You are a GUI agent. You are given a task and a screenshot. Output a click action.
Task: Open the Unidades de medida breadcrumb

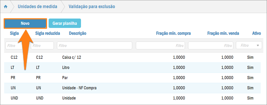(37, 7)
